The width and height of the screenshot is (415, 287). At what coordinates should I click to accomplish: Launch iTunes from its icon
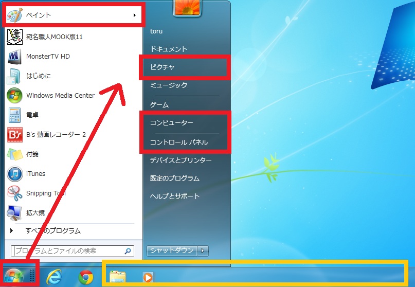(14, 174)
